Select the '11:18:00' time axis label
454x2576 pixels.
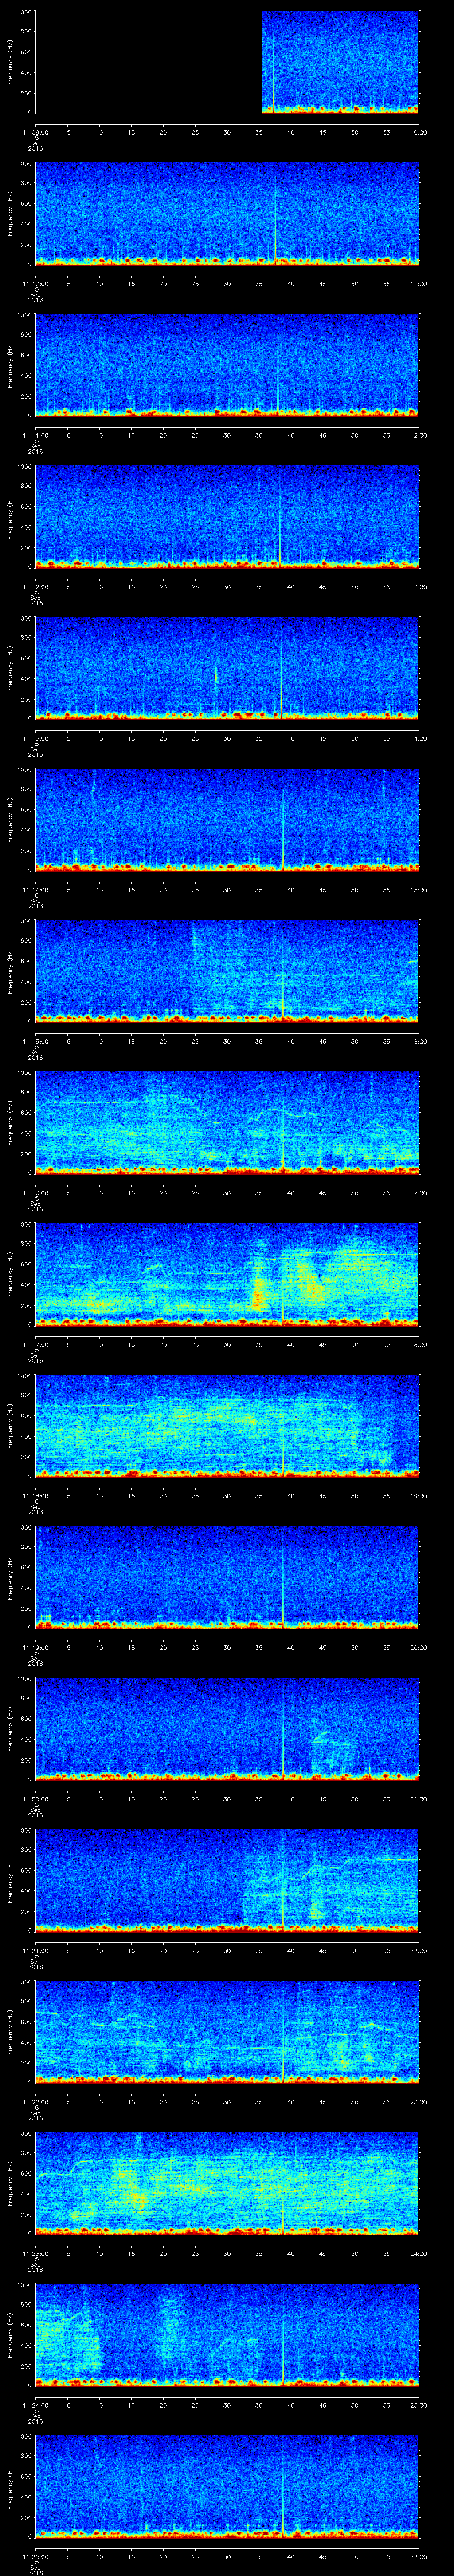coord(36,1495)
